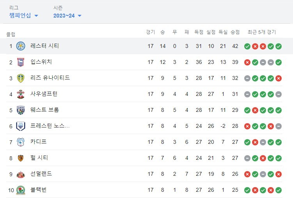Click the West Brom club crest

tap(21, 110)
